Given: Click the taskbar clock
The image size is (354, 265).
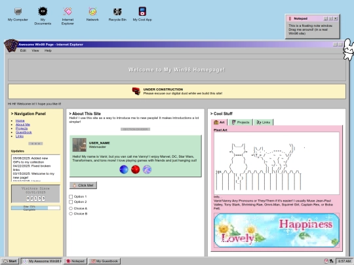Looking at the screenshot, I should (x=344, y=261).
